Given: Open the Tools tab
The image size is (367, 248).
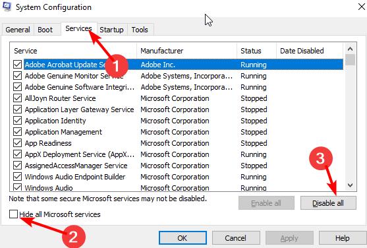Looking at the screenshot, I should [140, 30].
